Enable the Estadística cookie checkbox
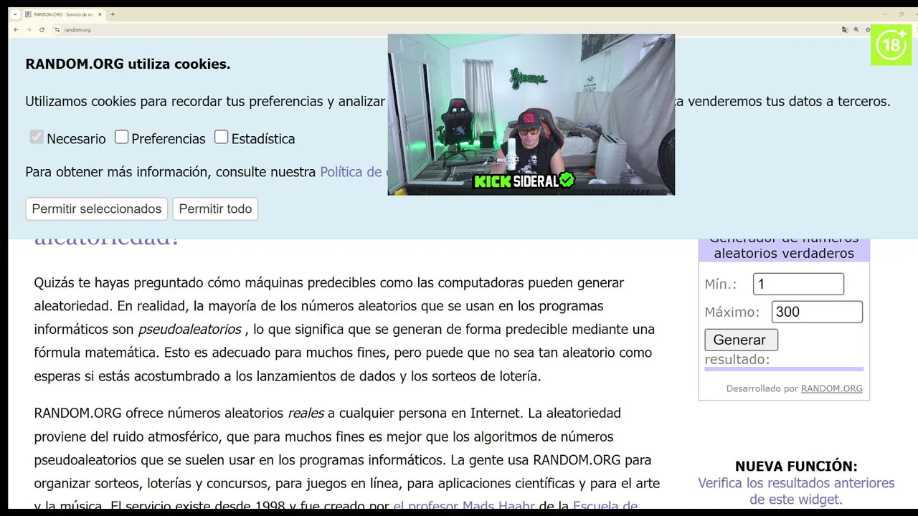Viewport: 918px width, 516px height. click(x=221, y=137)
